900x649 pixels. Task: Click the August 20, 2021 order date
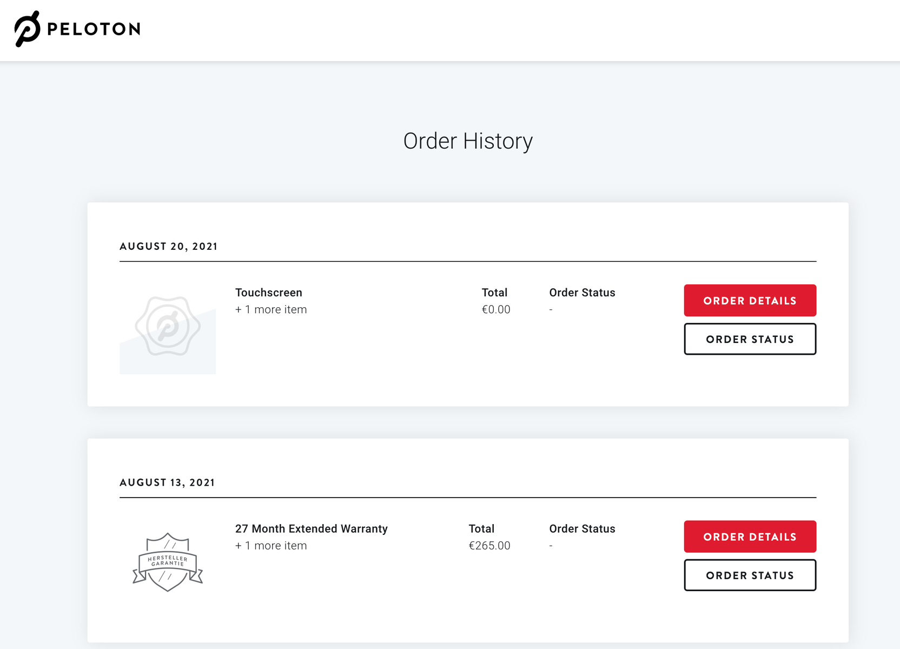click(x=168, y=247)
